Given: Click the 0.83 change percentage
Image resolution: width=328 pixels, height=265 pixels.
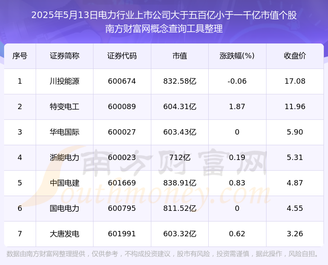Looking at the screenshot, I should point(237,183).
